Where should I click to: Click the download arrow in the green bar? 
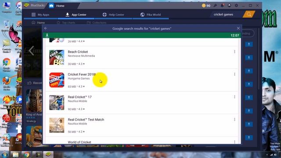pos(47,35)
